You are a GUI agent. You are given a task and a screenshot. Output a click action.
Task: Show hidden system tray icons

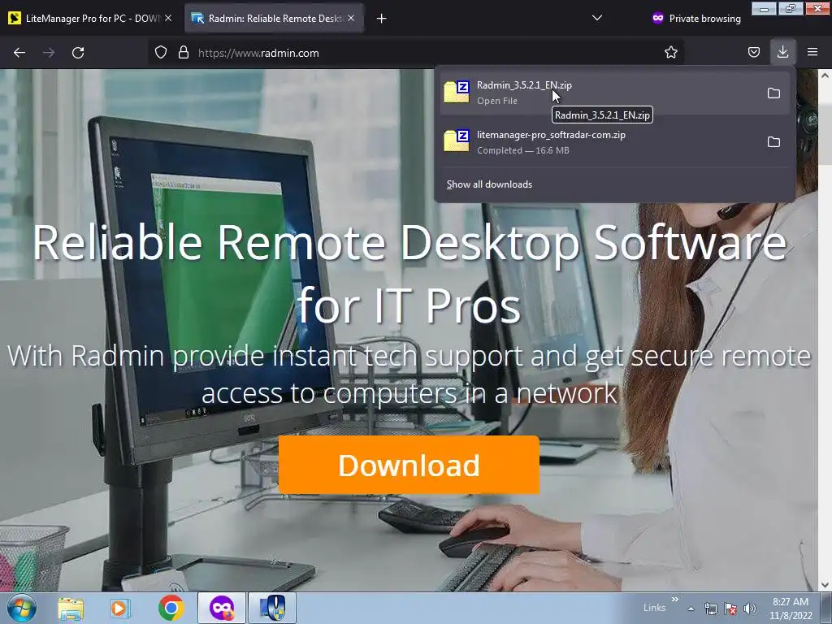tap(691, 609)
